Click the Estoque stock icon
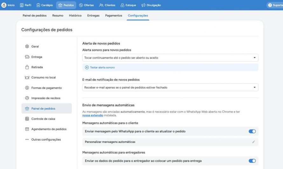 (x=122, y=5)
